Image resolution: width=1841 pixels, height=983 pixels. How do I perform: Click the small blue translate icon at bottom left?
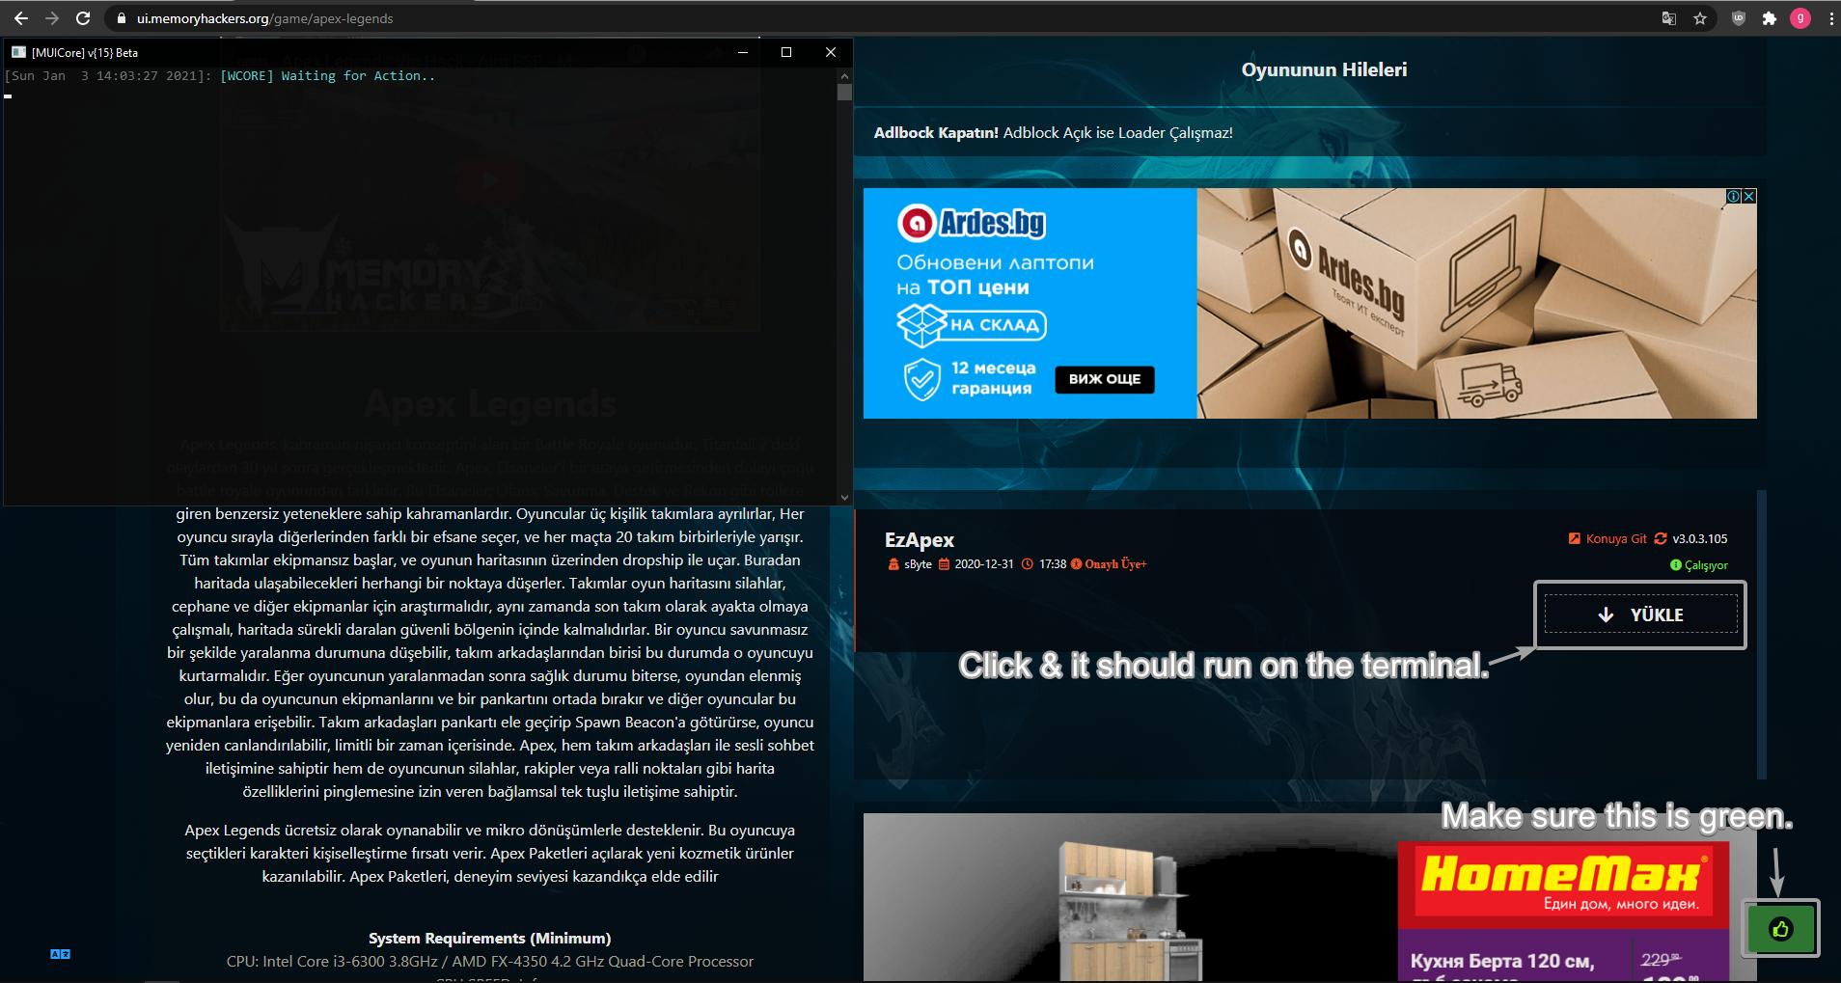click(60, 954)
